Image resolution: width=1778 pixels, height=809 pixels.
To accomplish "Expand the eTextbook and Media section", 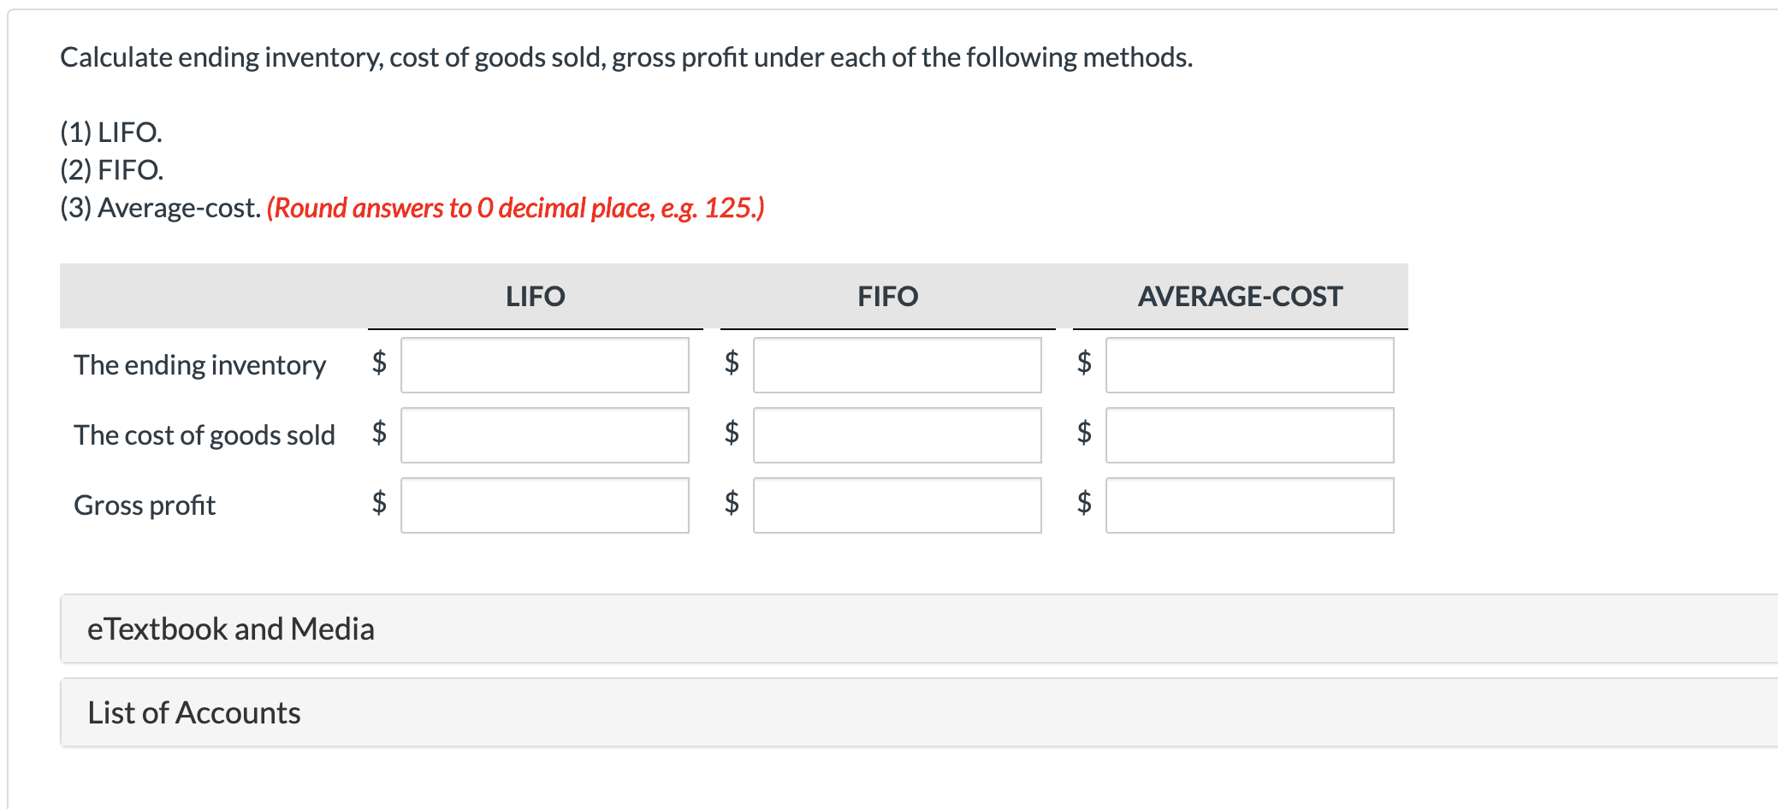I will tap(231, 629).
